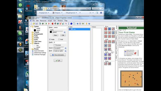
Task: Select the Move Towards action icon
Action: (113, 29)
